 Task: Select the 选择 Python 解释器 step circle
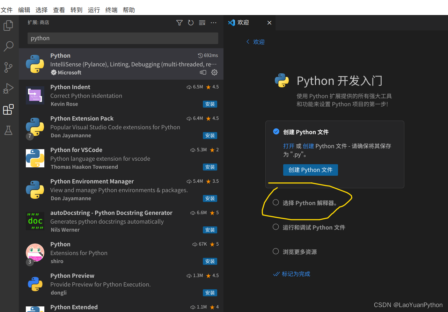point(276,203)
